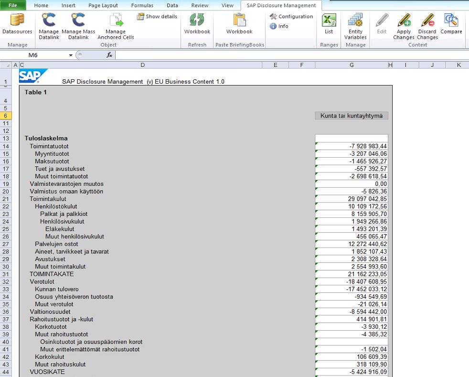Select Palvelujen ostot label

point(56,244)
